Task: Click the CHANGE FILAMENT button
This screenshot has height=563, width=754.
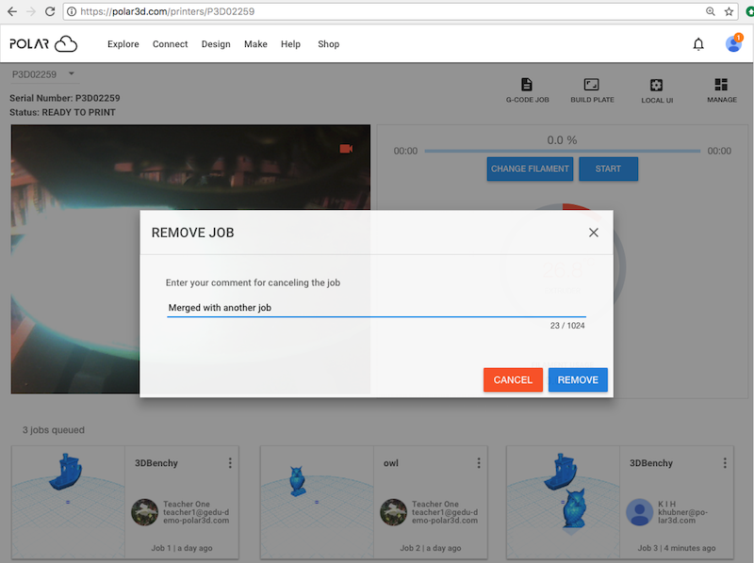Action: 530,169
